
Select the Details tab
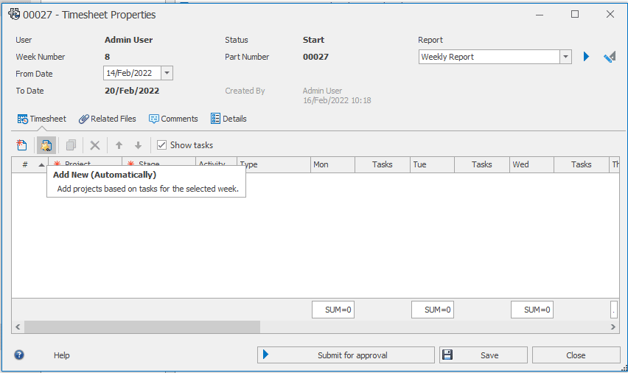pos(228,119)
